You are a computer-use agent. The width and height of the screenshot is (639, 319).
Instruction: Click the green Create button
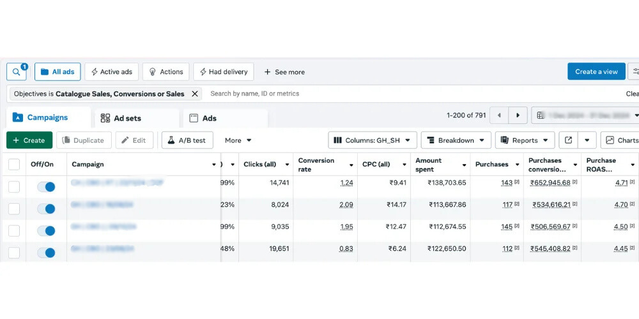(x=29, y=140)
